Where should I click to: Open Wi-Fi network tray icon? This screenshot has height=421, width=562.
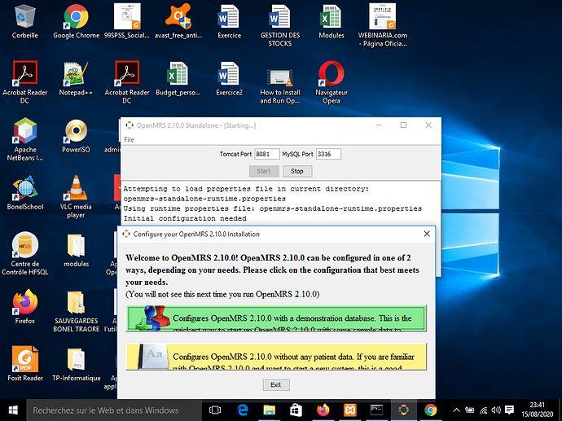483,410
